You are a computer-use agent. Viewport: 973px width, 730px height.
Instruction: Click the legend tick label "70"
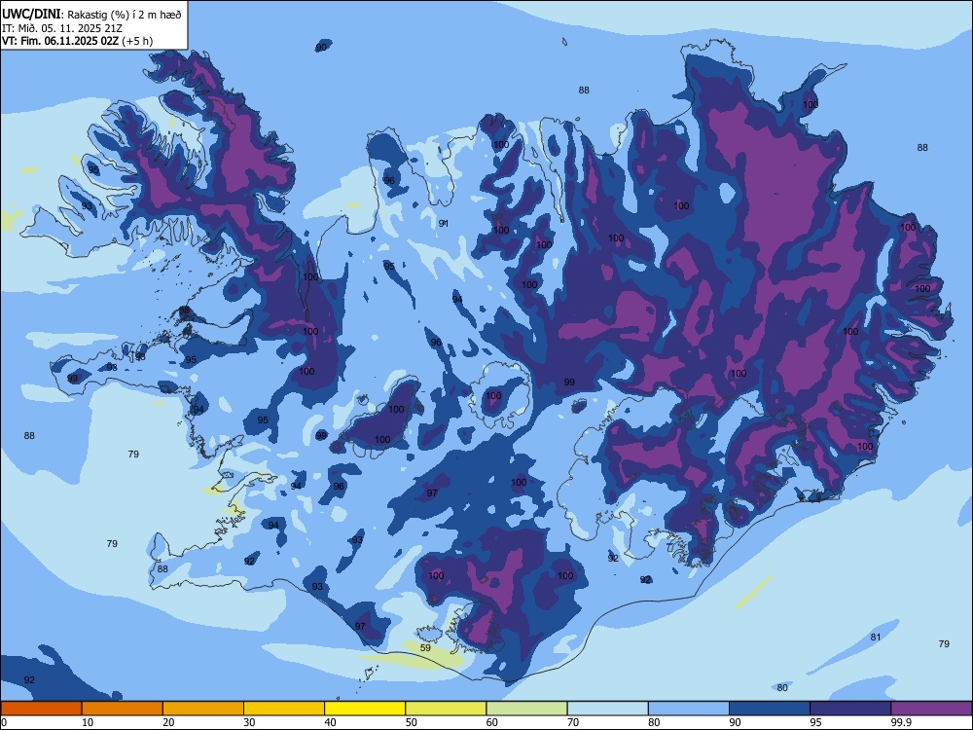point(573,722)
